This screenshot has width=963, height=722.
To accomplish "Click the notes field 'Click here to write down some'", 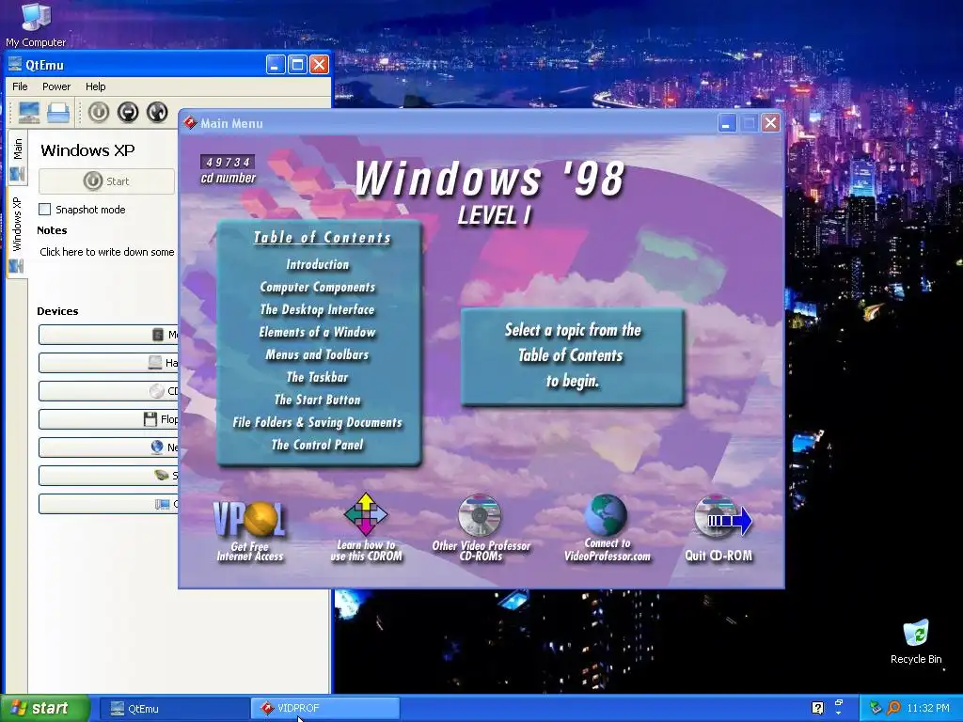I will [107, 252].
